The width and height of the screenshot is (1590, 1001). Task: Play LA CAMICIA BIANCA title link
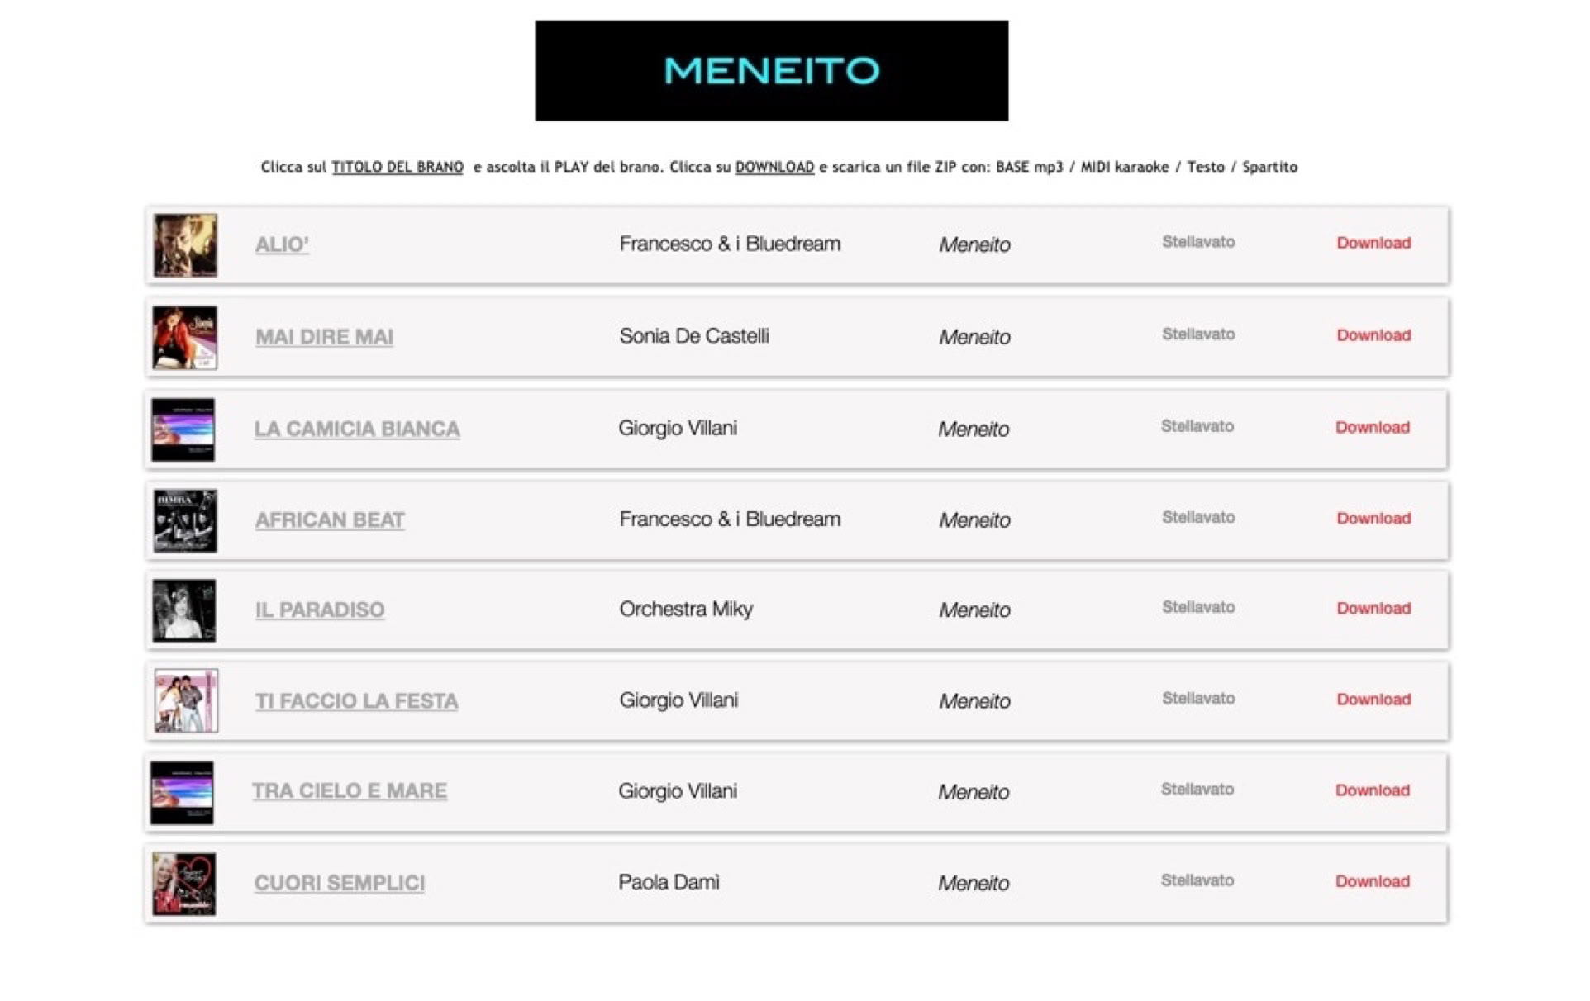pyautogui.click(x=357, y=429)
